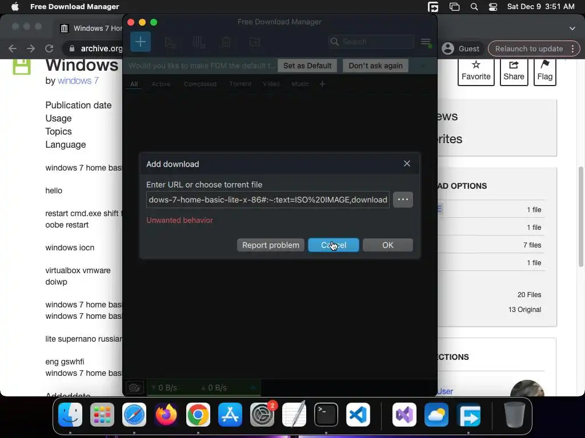Reload the archive.org page

click(49, 48)
